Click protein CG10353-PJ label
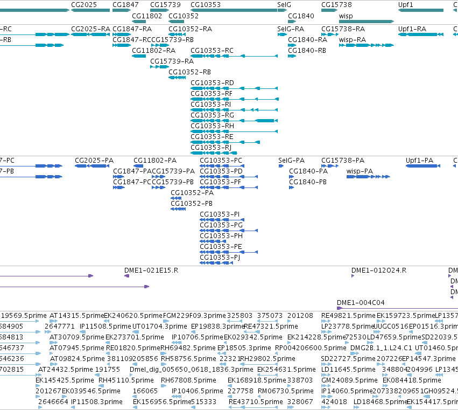This screenshot has width=458, height=410. pos(220,258)
